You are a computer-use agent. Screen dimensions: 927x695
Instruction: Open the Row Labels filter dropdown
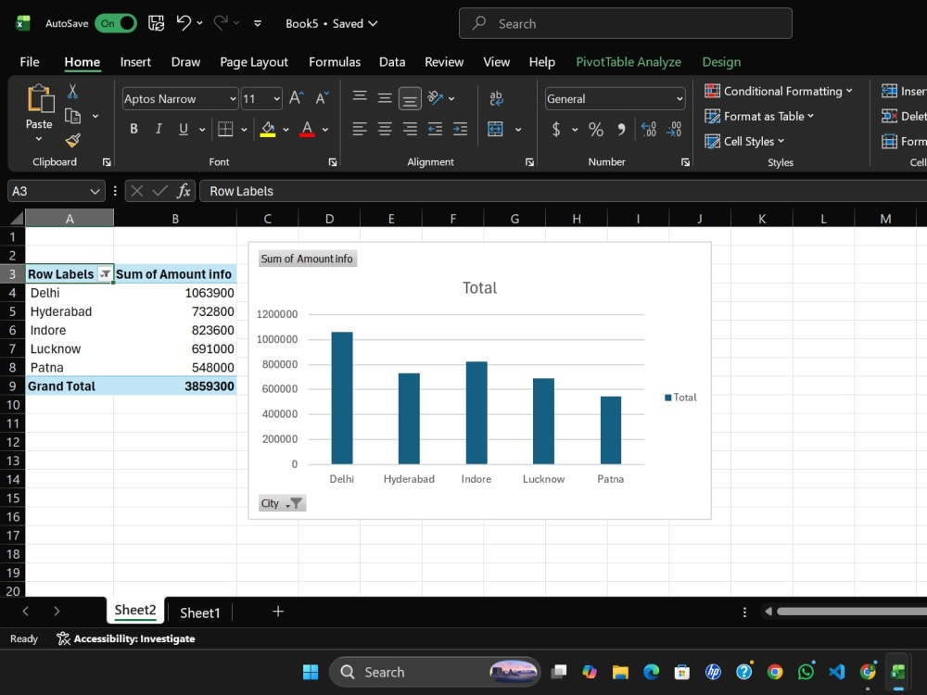click(x=106, y=273)
